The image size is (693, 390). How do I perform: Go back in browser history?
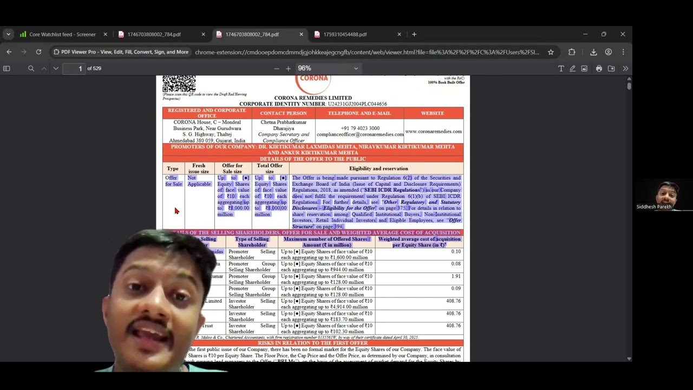(x=9, y=52)
